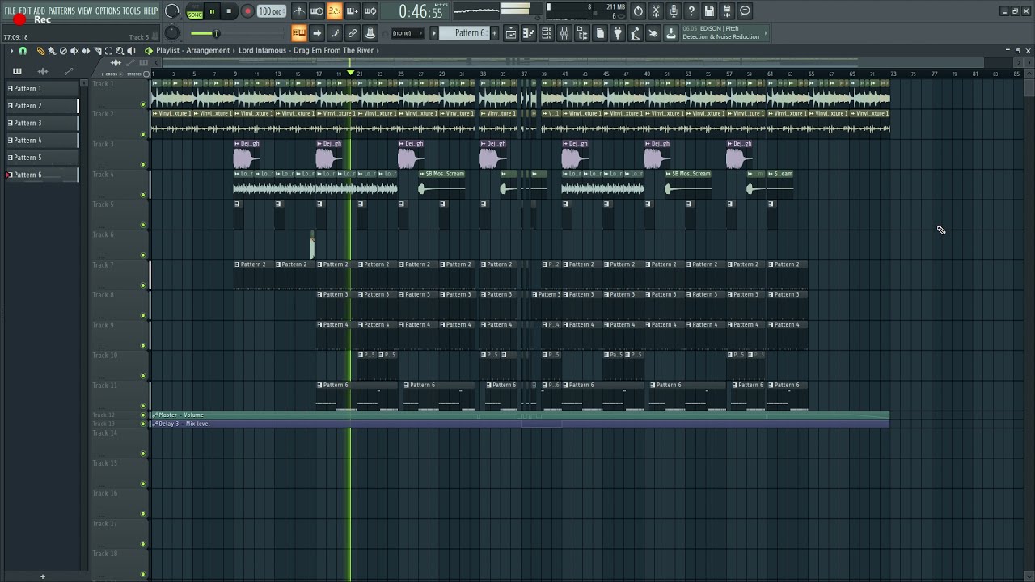
Task: Select the selection rectangle tool
Action: pyautogui.click(x=108, y=51)
